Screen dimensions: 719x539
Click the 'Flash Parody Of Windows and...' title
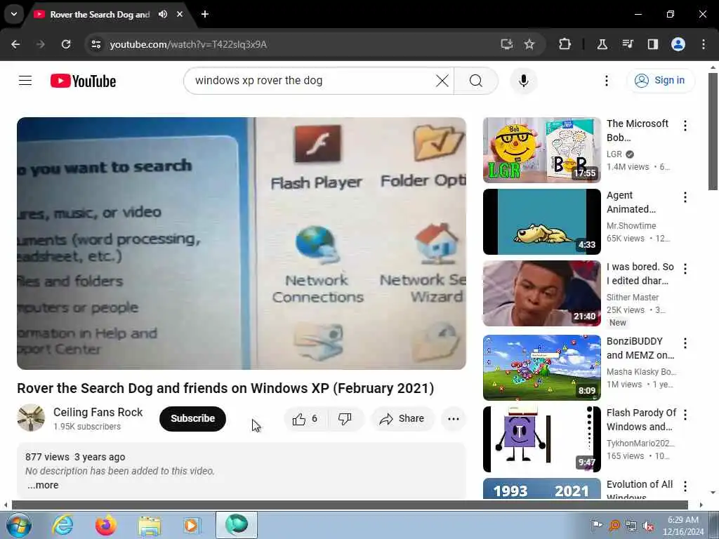[x=641, y=420]
